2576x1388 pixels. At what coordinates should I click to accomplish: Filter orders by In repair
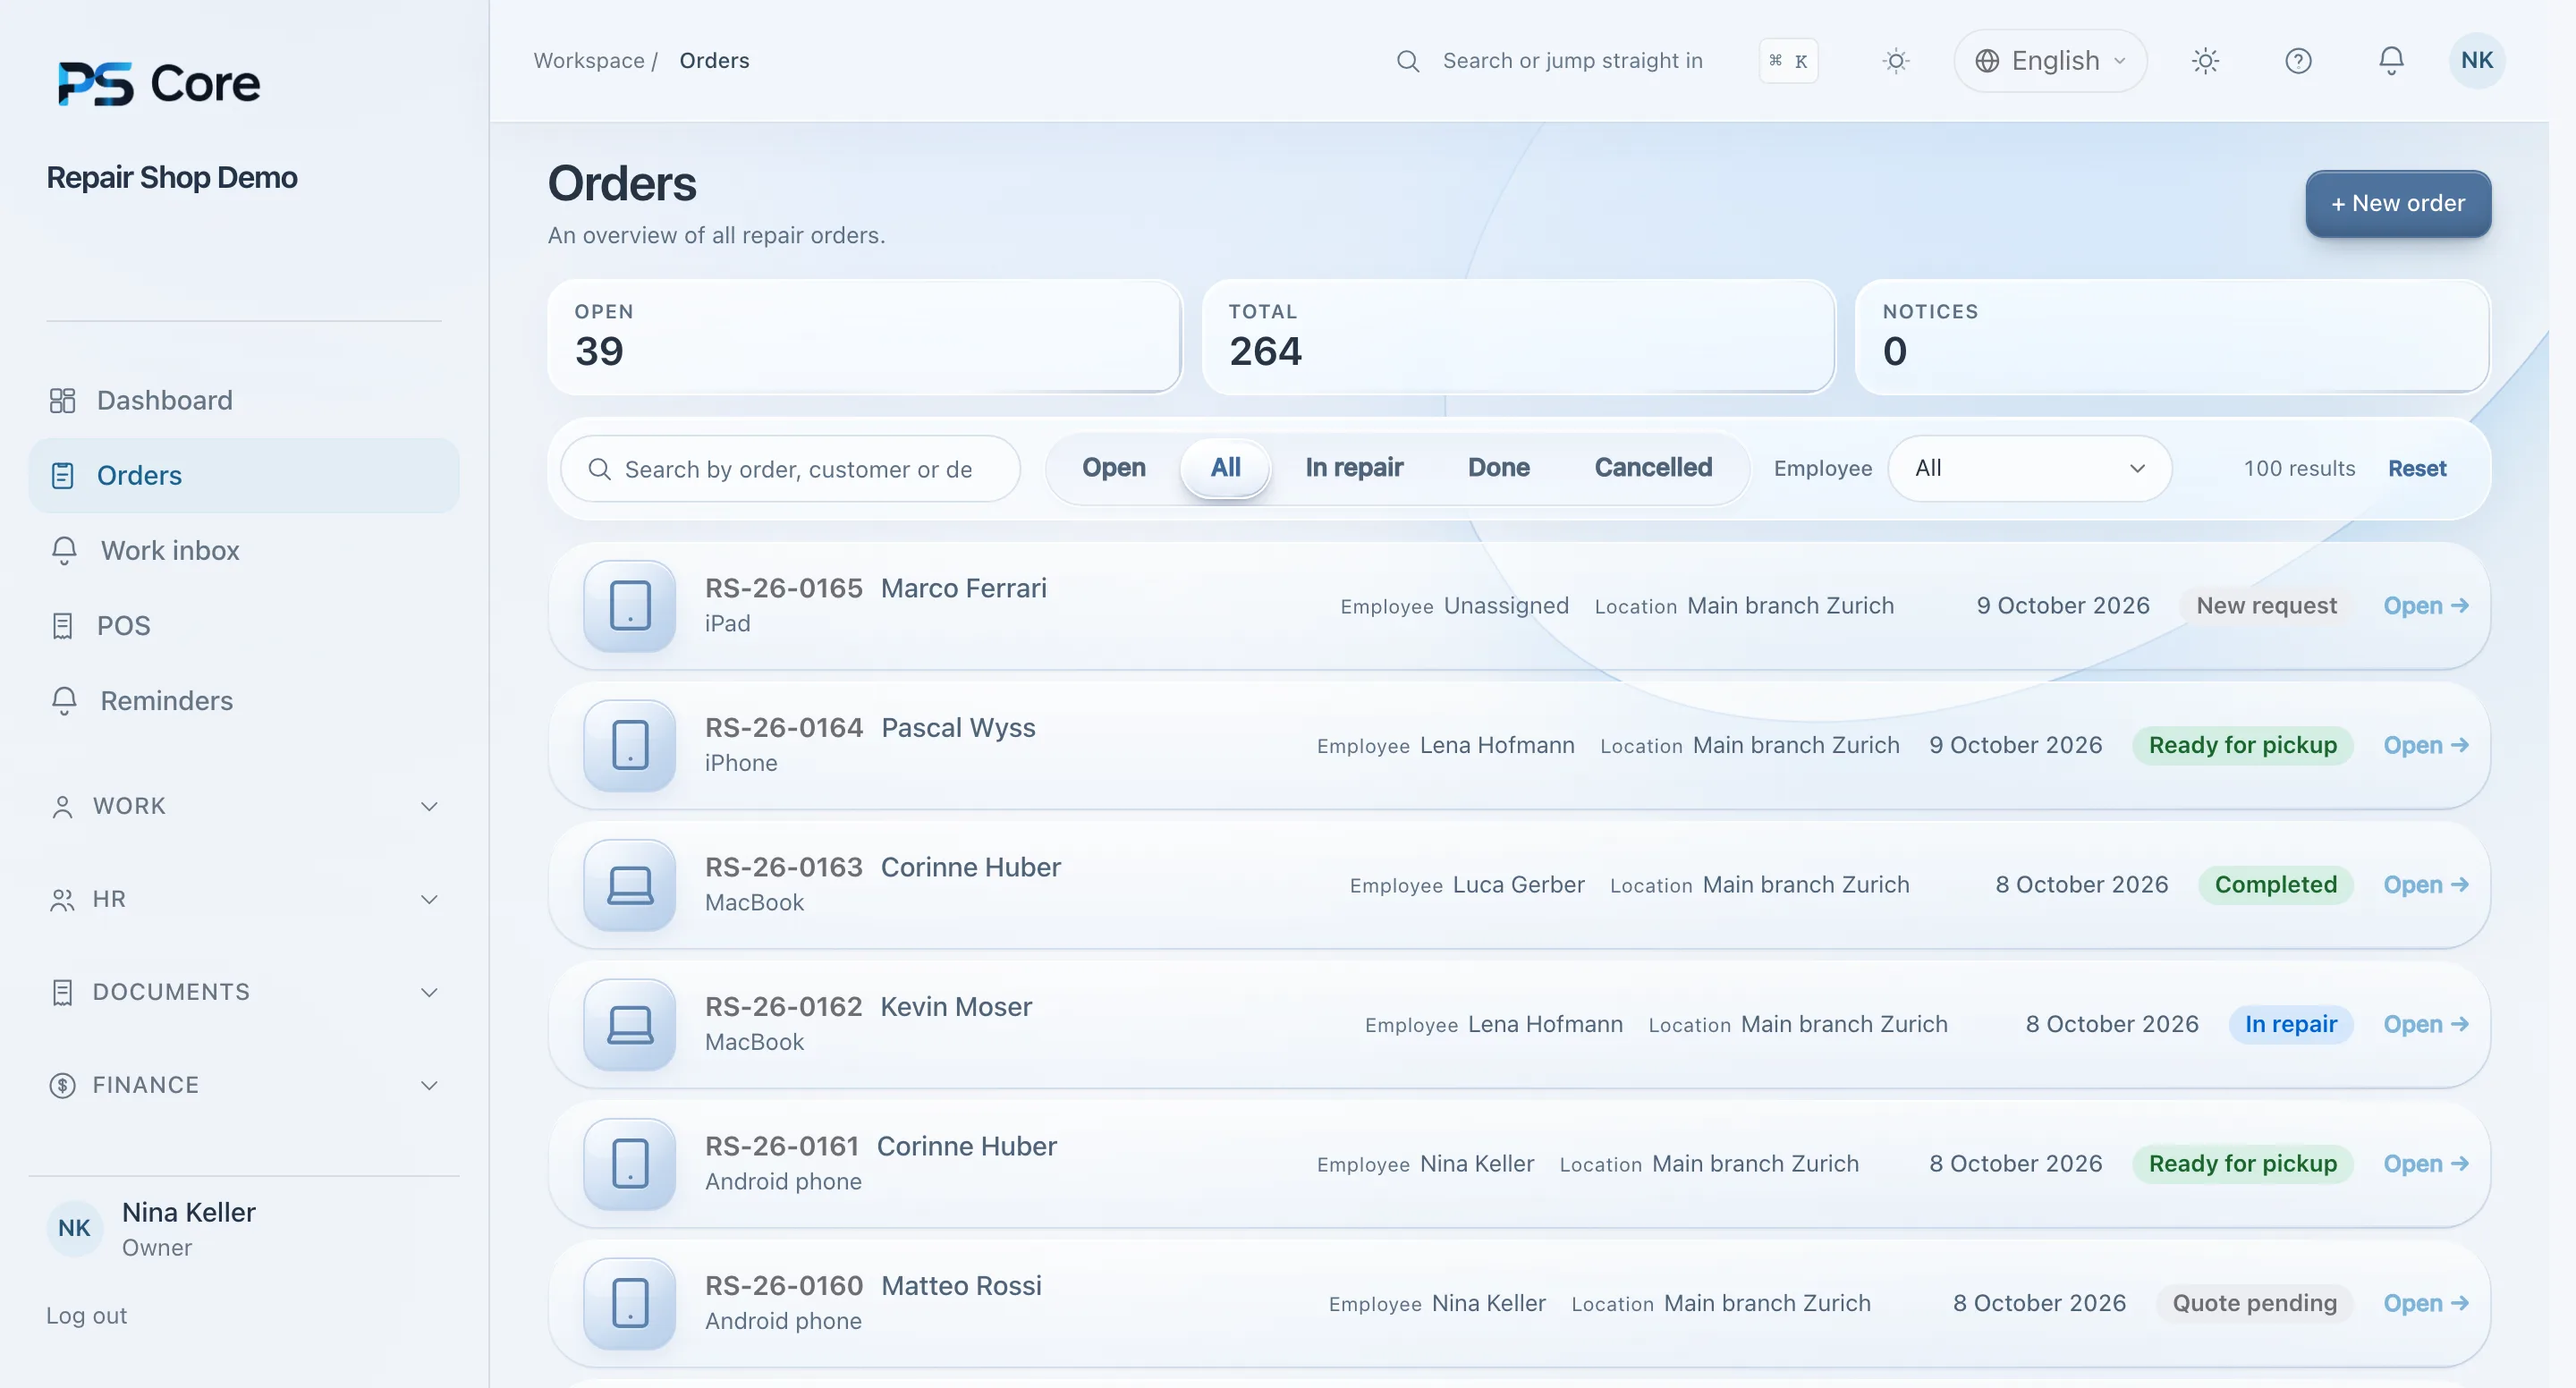click(1354, 467)
